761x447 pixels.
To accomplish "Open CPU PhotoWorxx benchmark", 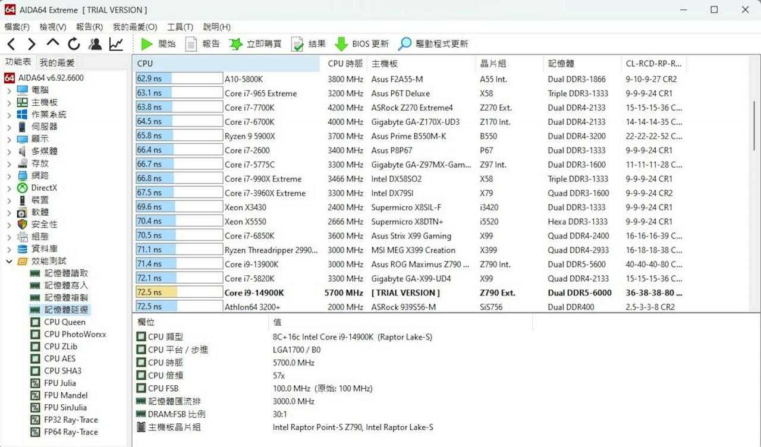I will point(68,334).
